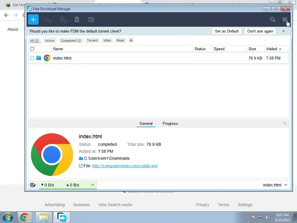The height and width of the screenshot is (223, 297).
Task: Open How Search works footer link
Action: [115, 205]
